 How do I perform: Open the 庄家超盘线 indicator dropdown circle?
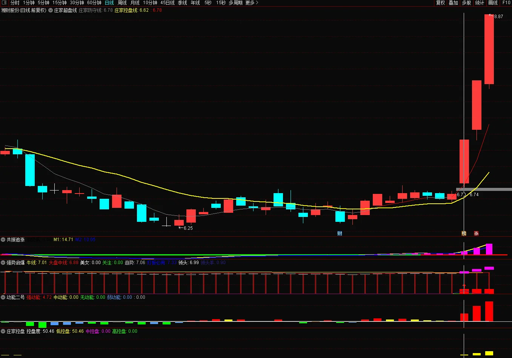(51, 10)
